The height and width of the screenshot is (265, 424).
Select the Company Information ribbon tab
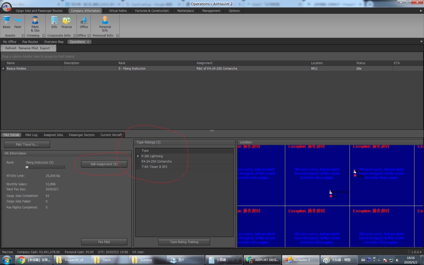click(x=86, y=11)
